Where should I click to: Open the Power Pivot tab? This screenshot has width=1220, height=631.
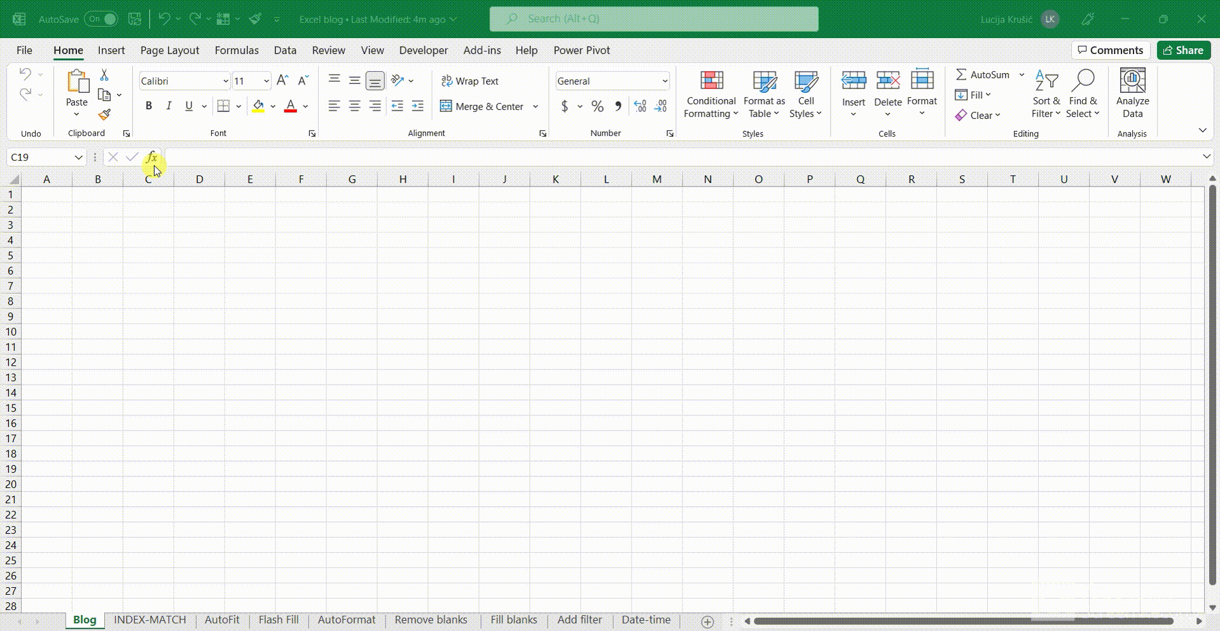[581, 50]
